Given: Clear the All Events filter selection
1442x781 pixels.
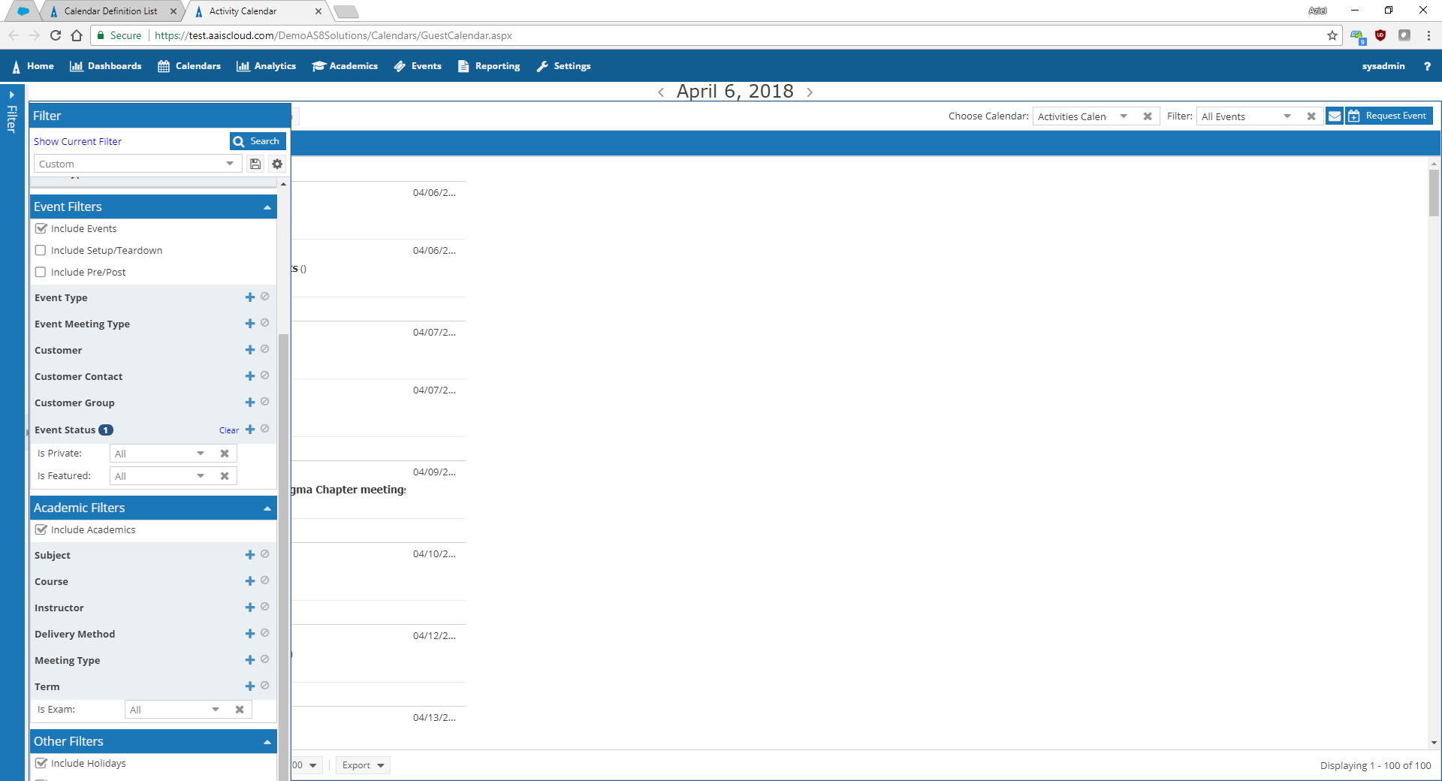Looking at the screenshot, I should pyautogui.click(x=1311, y=116).
